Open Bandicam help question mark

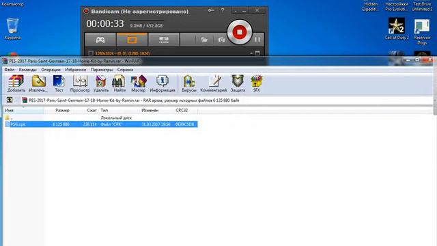(x=223, y=10)
